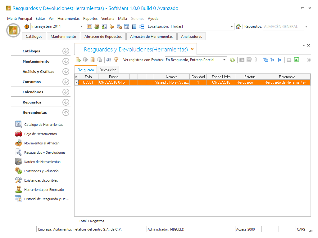
Task: Open Existencias y Valuación in sidebar
Action: [41, 171]
